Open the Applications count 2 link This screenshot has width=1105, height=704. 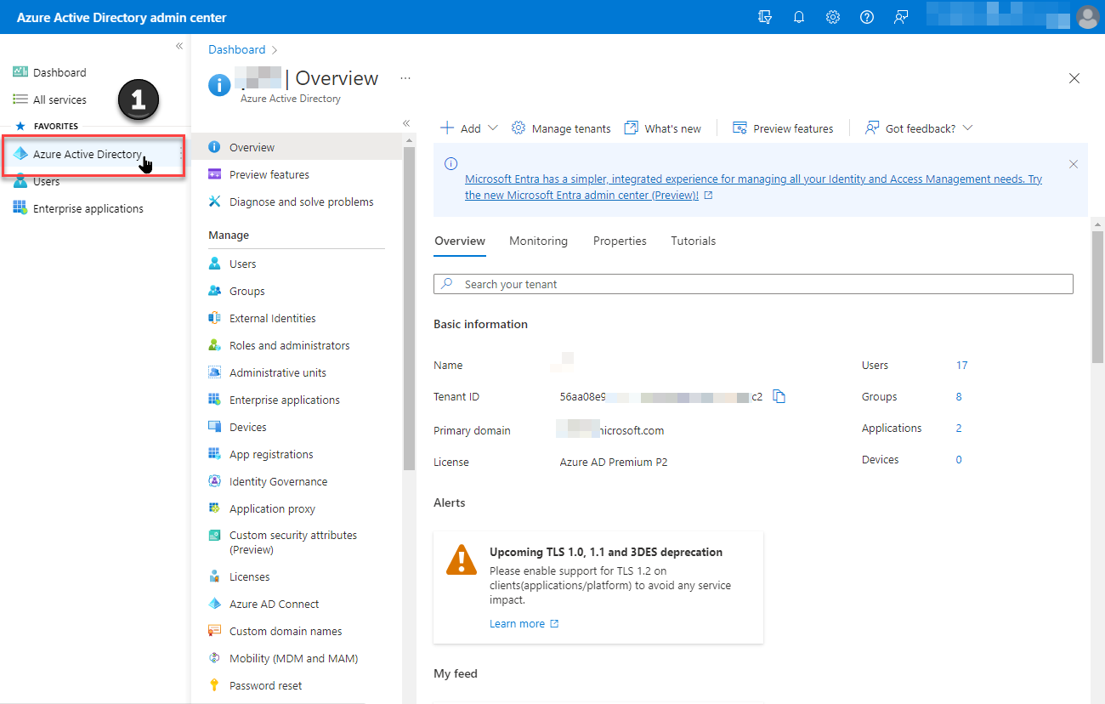(x=959, y=429)
